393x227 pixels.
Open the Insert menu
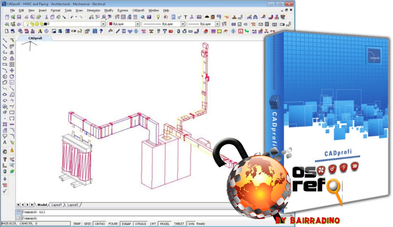pyautogui.click(x=43, y=11)
